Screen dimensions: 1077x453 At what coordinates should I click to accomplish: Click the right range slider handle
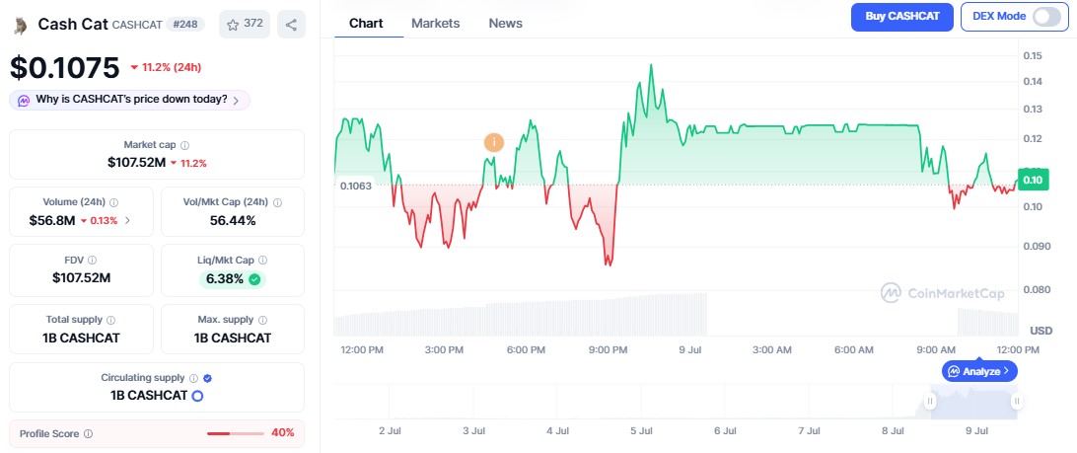pos(1017,401)
